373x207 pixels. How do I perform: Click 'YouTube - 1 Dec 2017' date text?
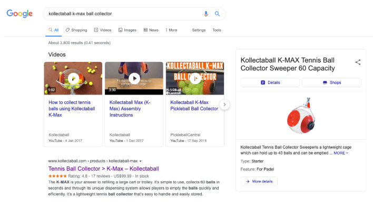pos(126,141)
